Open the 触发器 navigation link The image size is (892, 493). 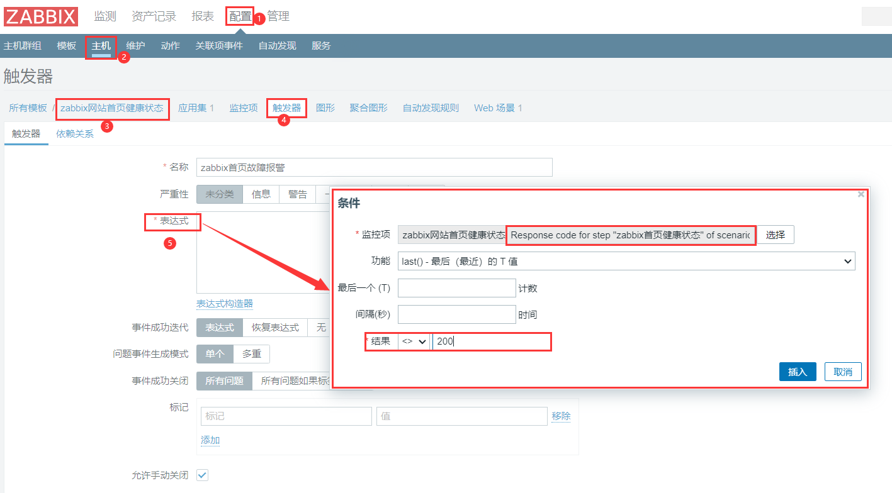(x=286, y=108)
